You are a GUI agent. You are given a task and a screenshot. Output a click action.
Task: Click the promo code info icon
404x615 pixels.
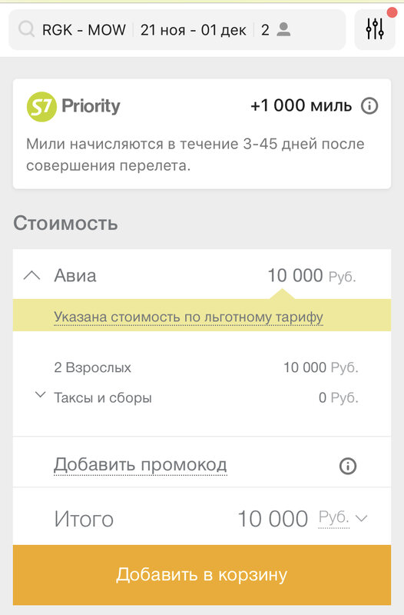(x=348, y=466)
